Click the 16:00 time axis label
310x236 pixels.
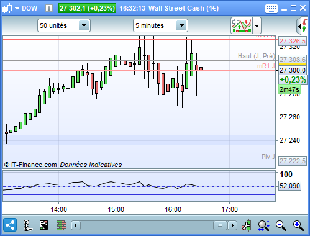point(173,209)
